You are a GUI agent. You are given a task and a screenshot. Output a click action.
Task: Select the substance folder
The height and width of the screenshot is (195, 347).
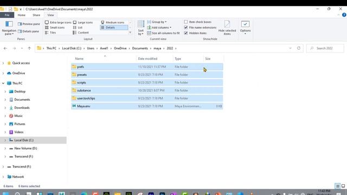point(147,90)
